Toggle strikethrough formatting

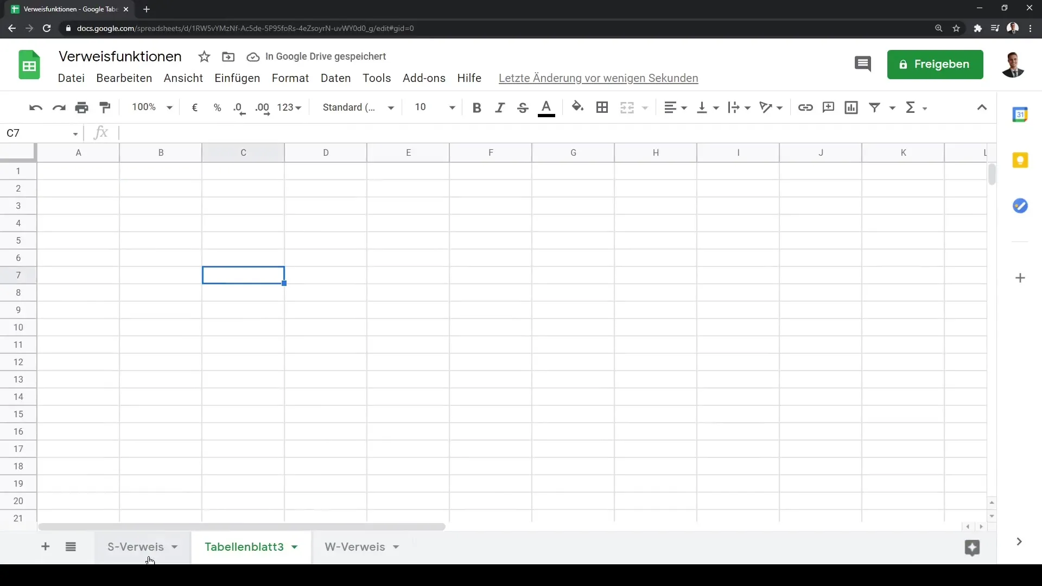[x=523, y=107]
